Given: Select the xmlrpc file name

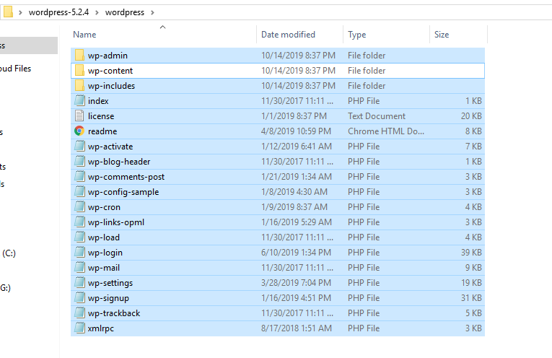Looking at the screenshot, I should click(x=101, y=328).
